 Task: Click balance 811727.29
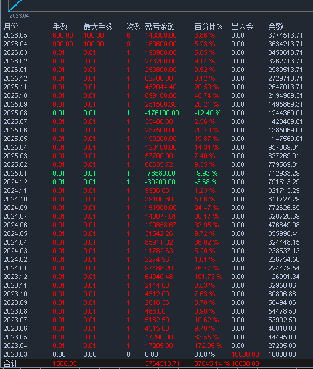click(x=284, y=200)
